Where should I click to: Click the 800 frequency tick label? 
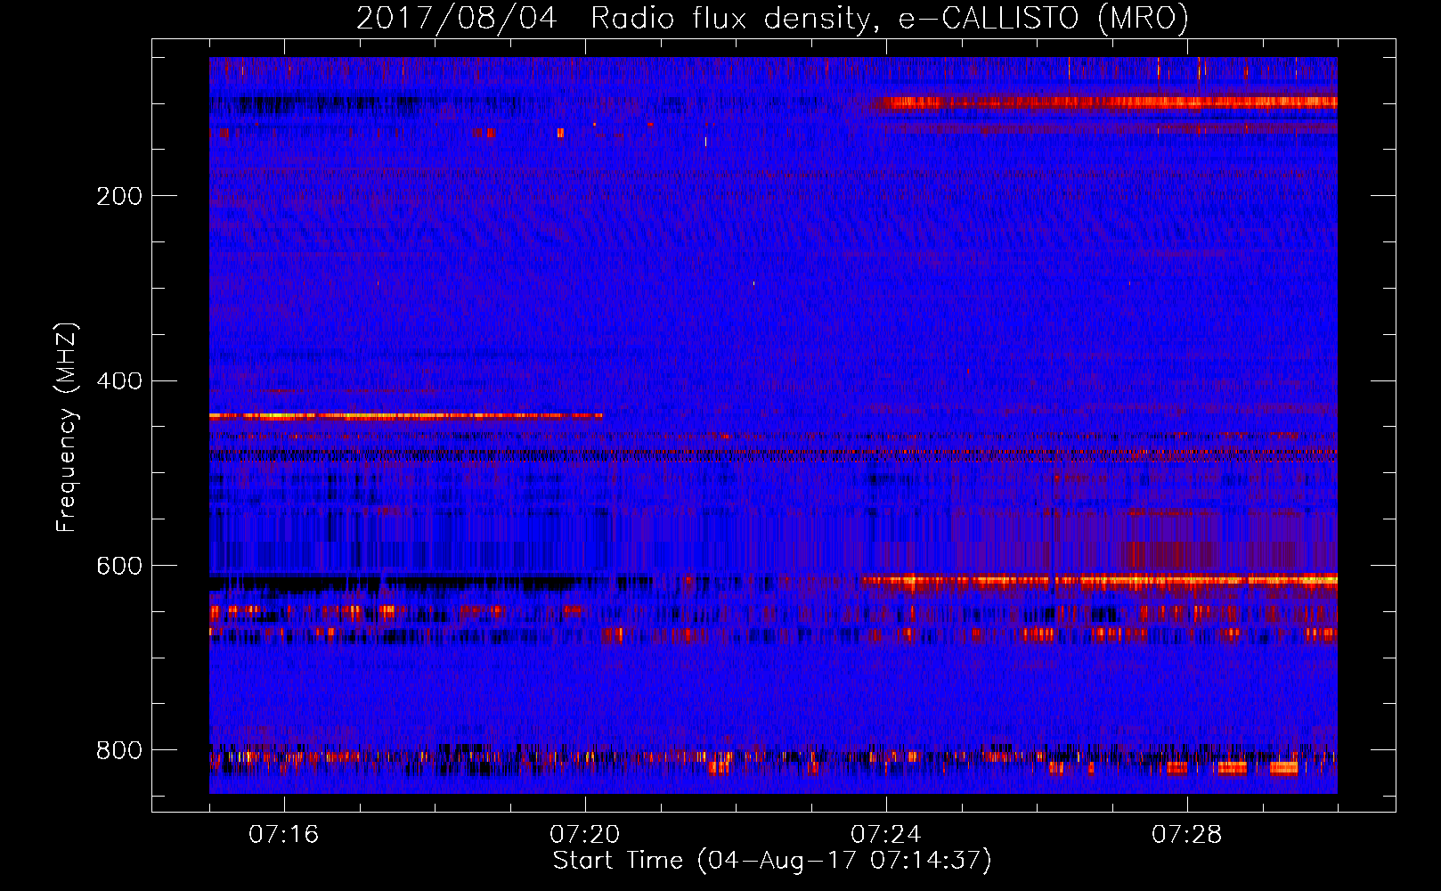tap(119, 751)
